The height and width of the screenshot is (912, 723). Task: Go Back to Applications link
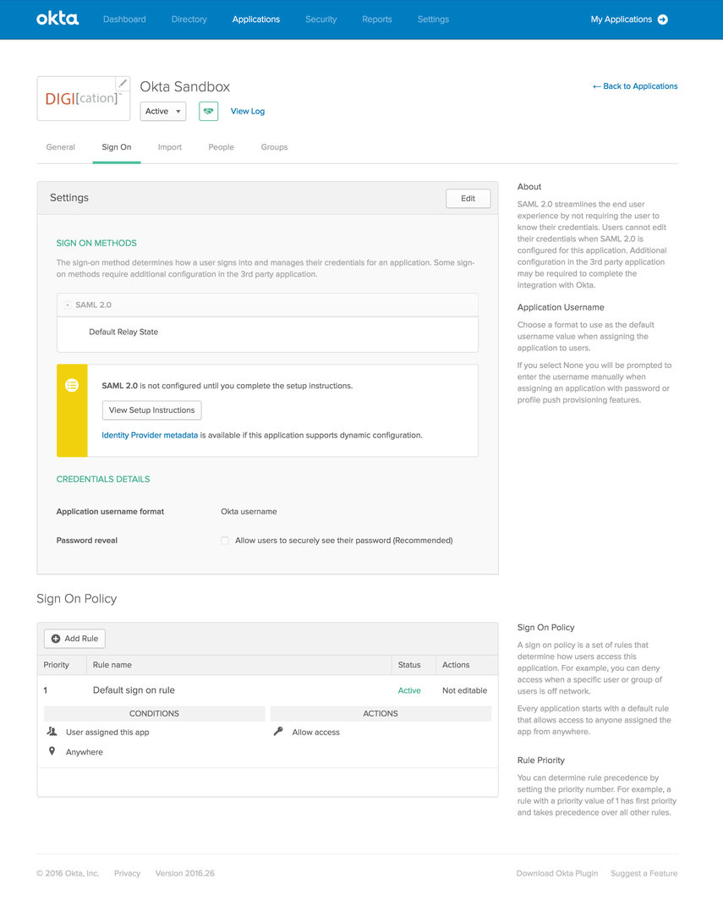point(635,86)
